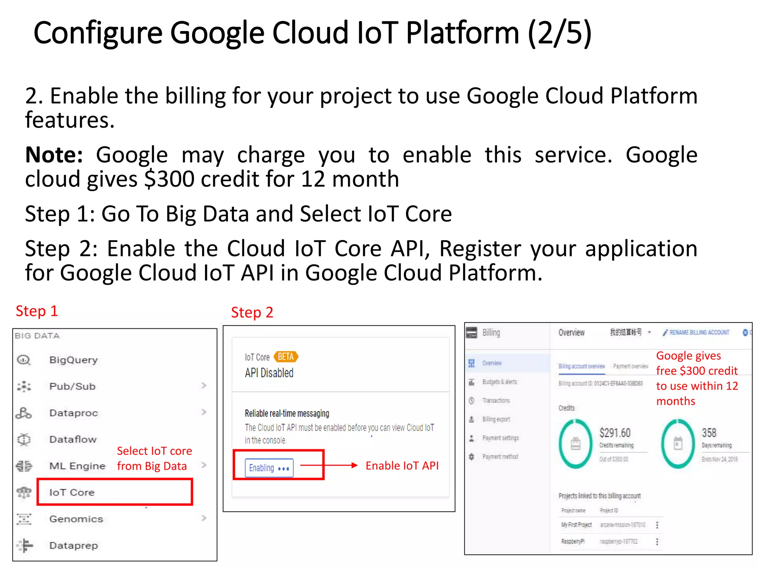Open the billing account selector dropdown
Screen dimensions: 758x568
click(631, 332)
